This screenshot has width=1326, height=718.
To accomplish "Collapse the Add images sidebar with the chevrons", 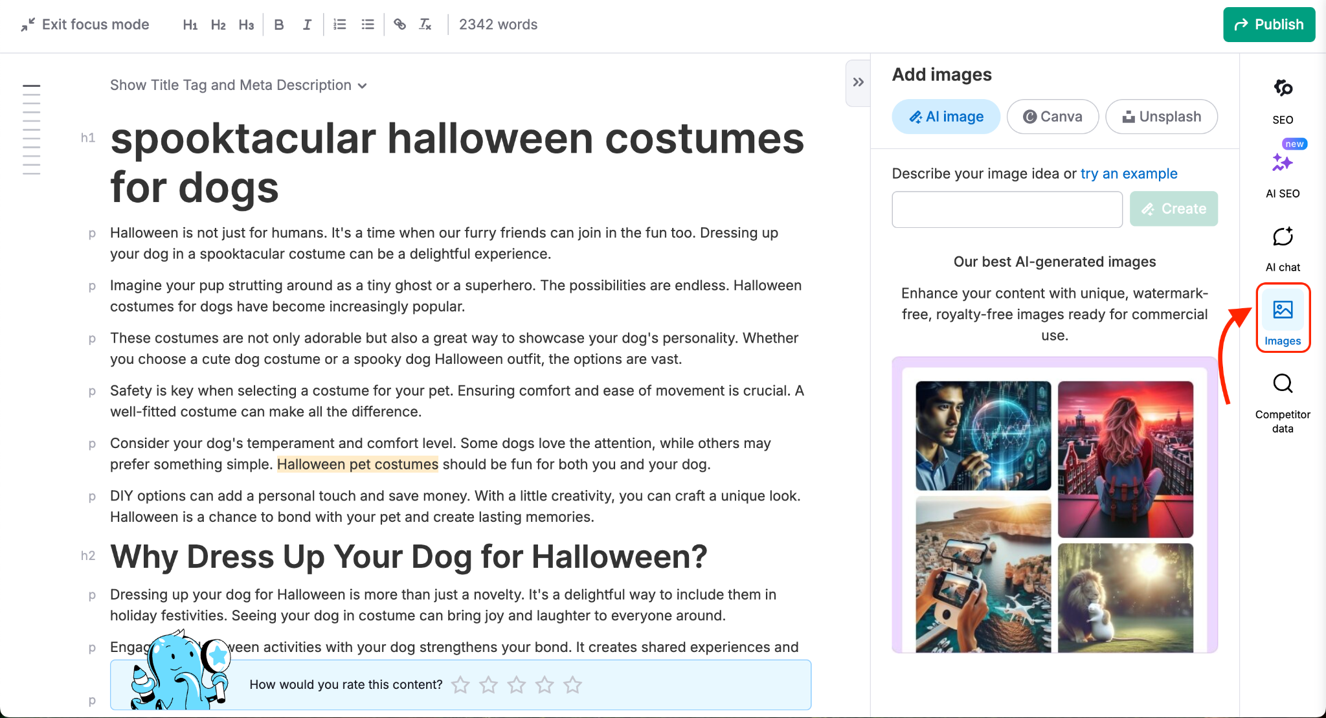I will [858, 82].
